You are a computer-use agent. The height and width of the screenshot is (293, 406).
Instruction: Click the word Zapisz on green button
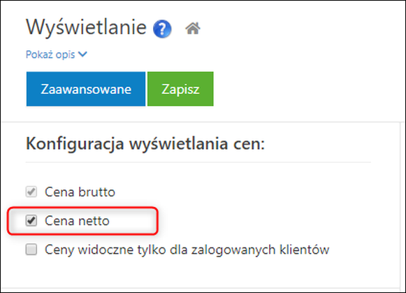180,90
